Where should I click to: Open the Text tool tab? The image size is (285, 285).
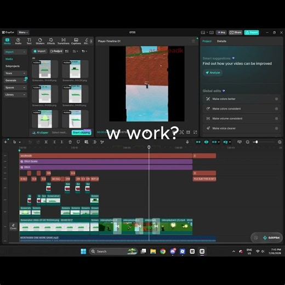coord(29,41)
